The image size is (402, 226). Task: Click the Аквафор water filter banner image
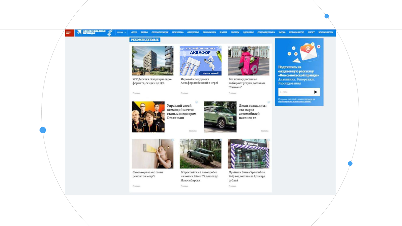200,61
